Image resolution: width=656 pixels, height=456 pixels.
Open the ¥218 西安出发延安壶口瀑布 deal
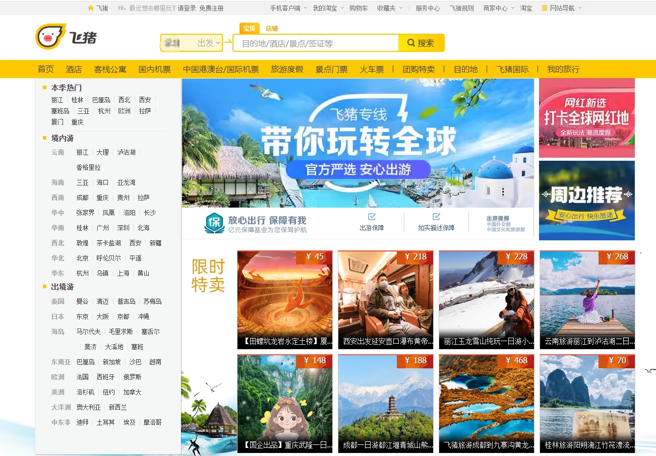[386, 300]
